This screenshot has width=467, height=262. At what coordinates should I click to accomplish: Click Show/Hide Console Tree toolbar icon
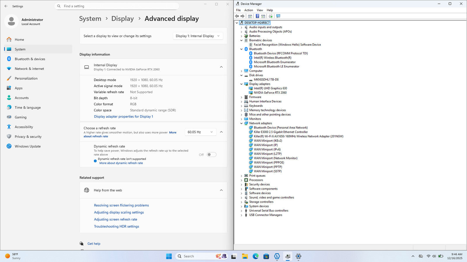[x=250, y=16]
